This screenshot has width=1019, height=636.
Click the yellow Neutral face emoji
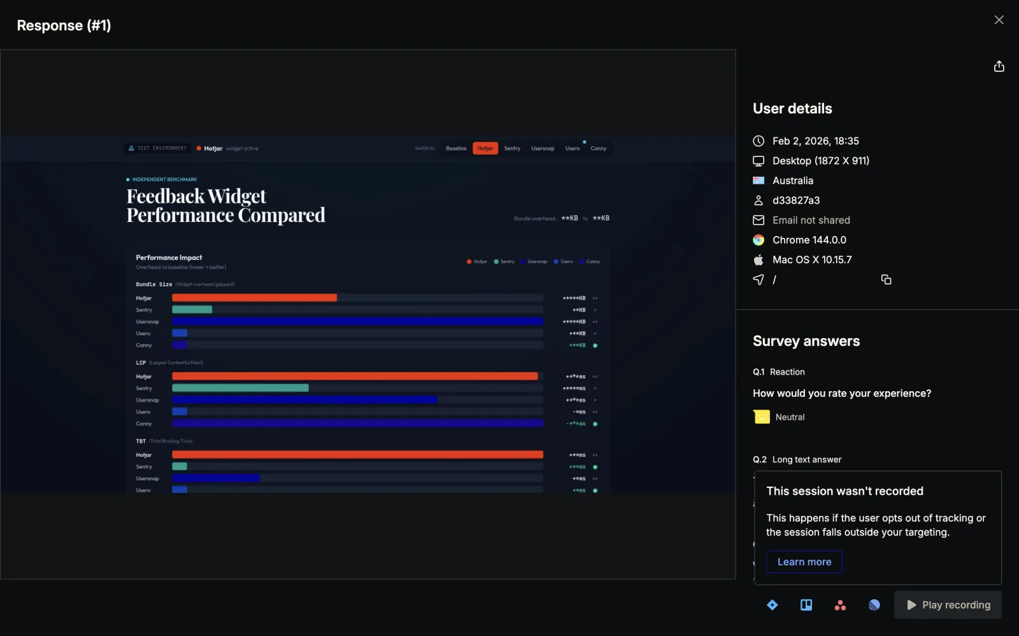tap(762, 417)
